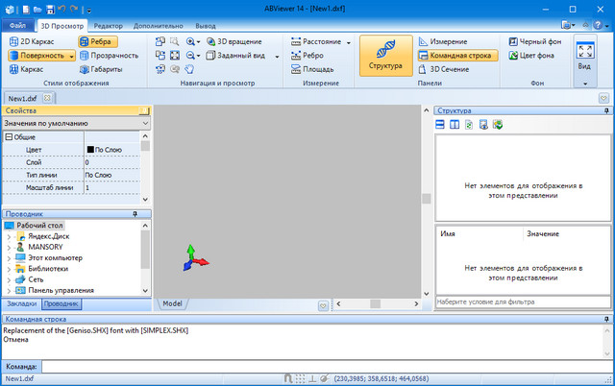Screen dimensions: 615x386
Task: Switch to the Закладки tab
Action: click(21, 303)
